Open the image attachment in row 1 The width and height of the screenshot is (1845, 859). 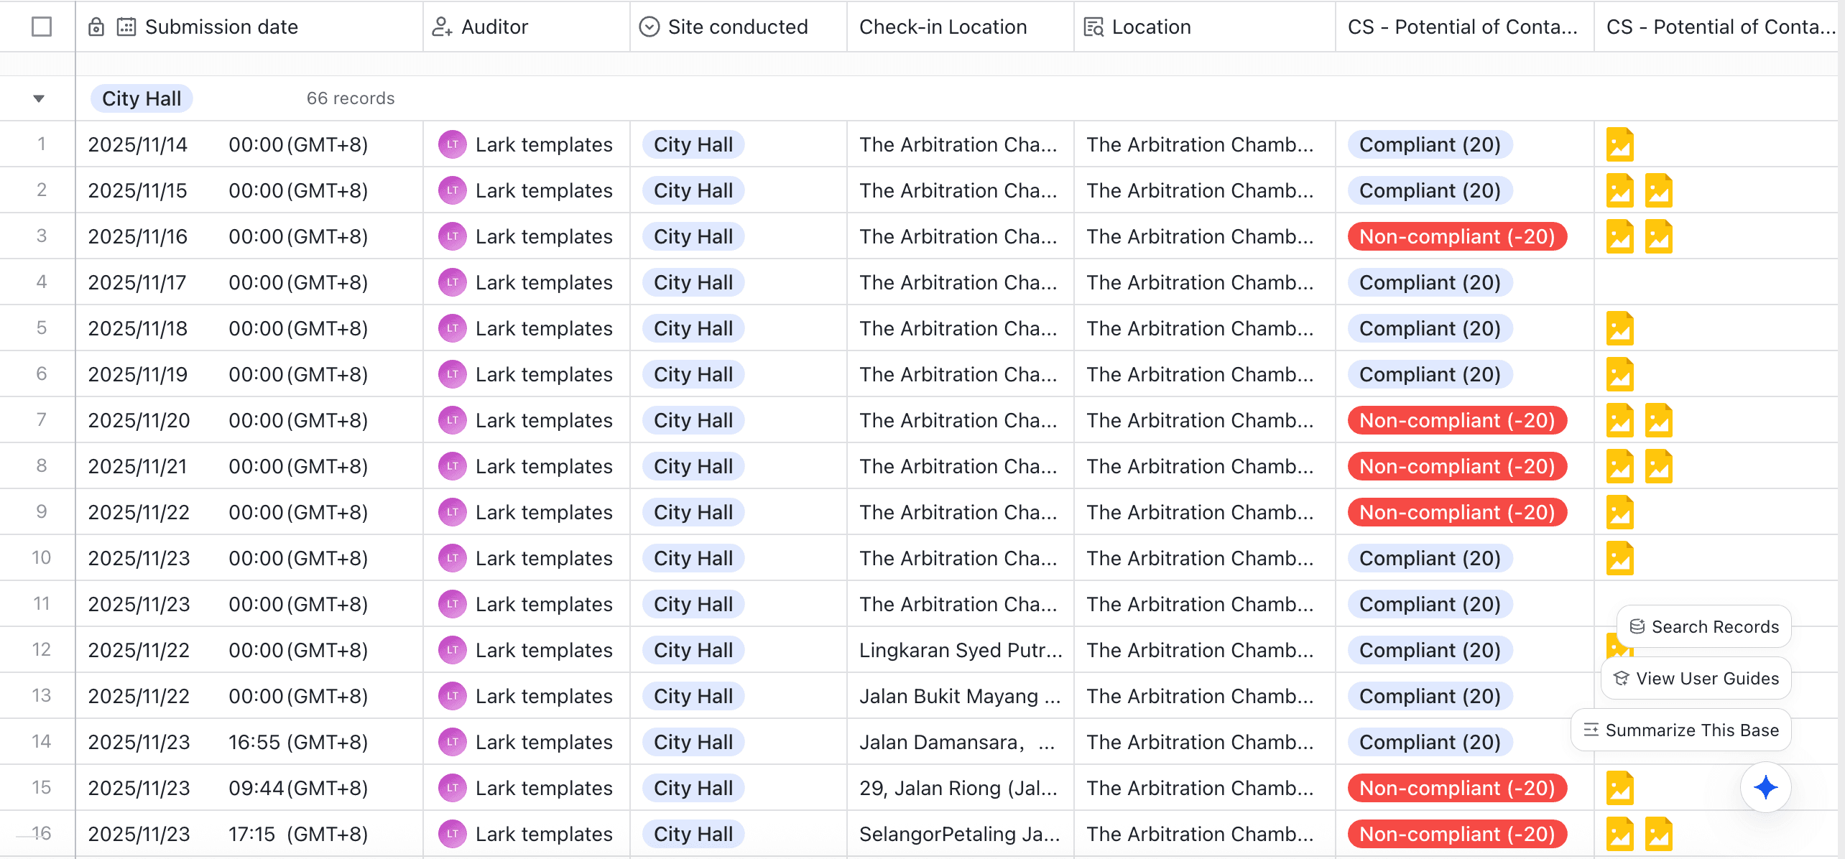point(1619,145)
